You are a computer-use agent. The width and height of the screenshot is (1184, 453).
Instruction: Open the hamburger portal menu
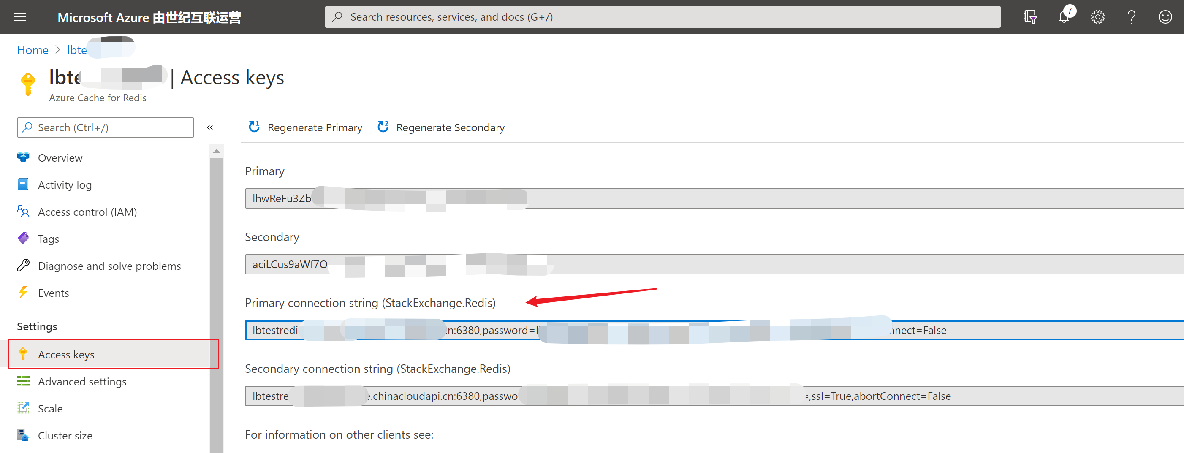tap(20, 17)
